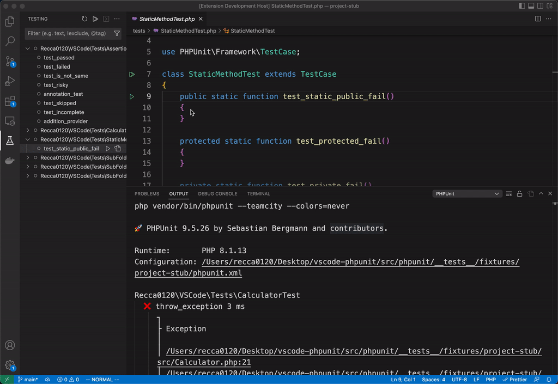
Task: Switch to the Debug Console tab
Action: coord(217,194)
